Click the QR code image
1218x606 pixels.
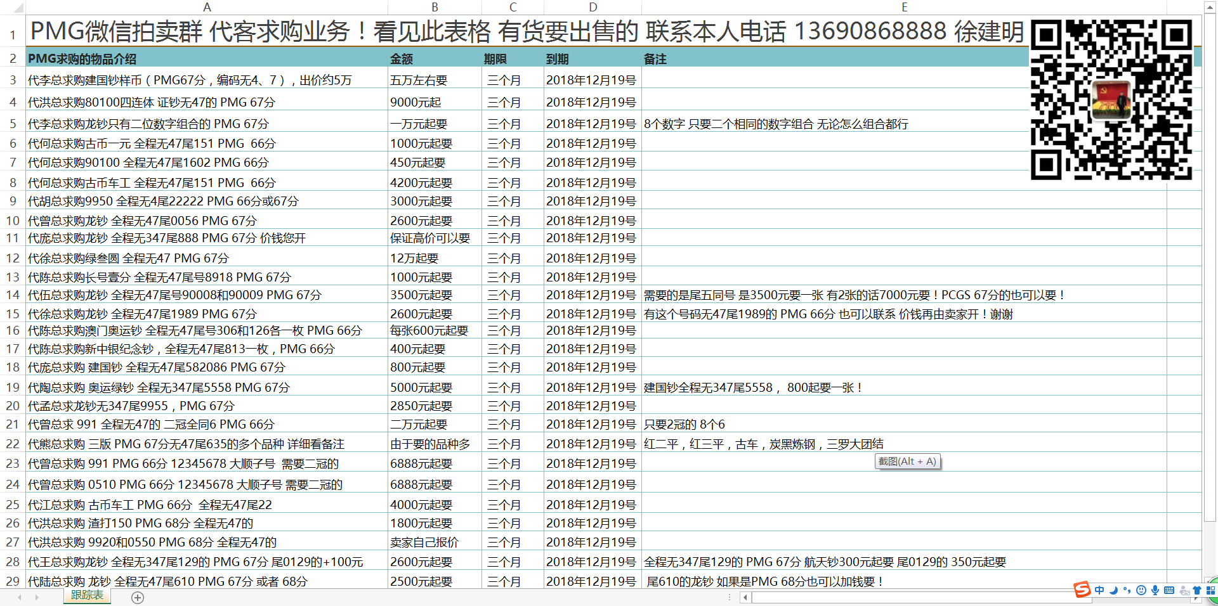(1111, 100)
